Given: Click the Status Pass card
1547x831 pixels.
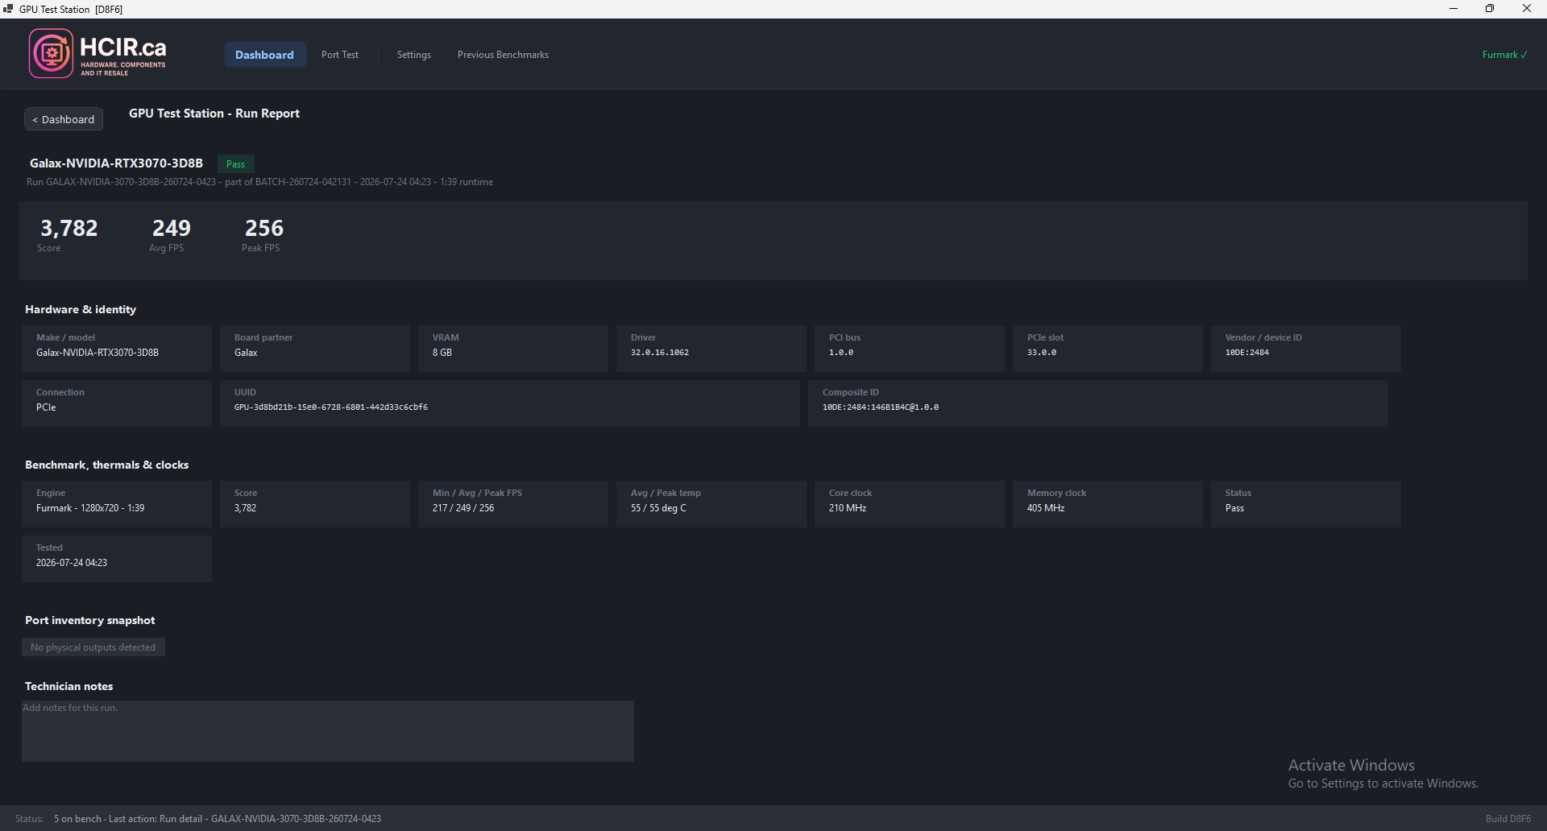Looking at the screenshot, I should [x=1306, y=504].
